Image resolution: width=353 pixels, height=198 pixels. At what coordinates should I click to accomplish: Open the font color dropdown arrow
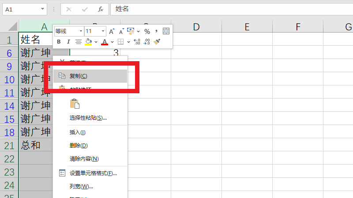(112, 42)
